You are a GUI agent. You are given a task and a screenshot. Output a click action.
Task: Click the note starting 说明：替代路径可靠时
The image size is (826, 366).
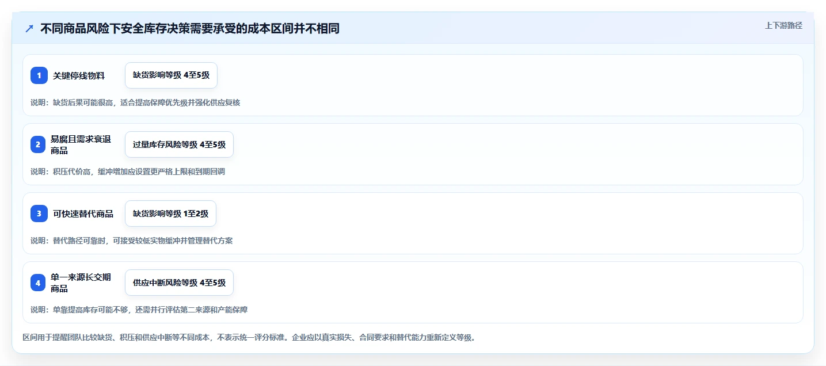(132, 241)
